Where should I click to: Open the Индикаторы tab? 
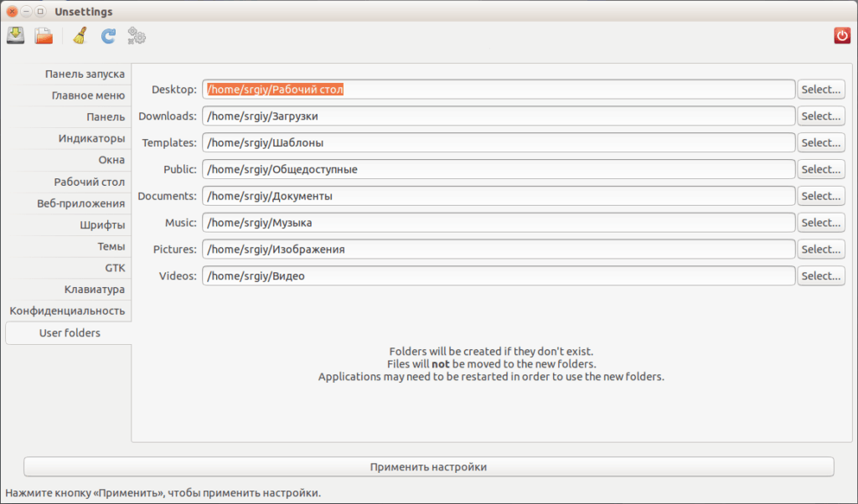click(x=69, y=138)
